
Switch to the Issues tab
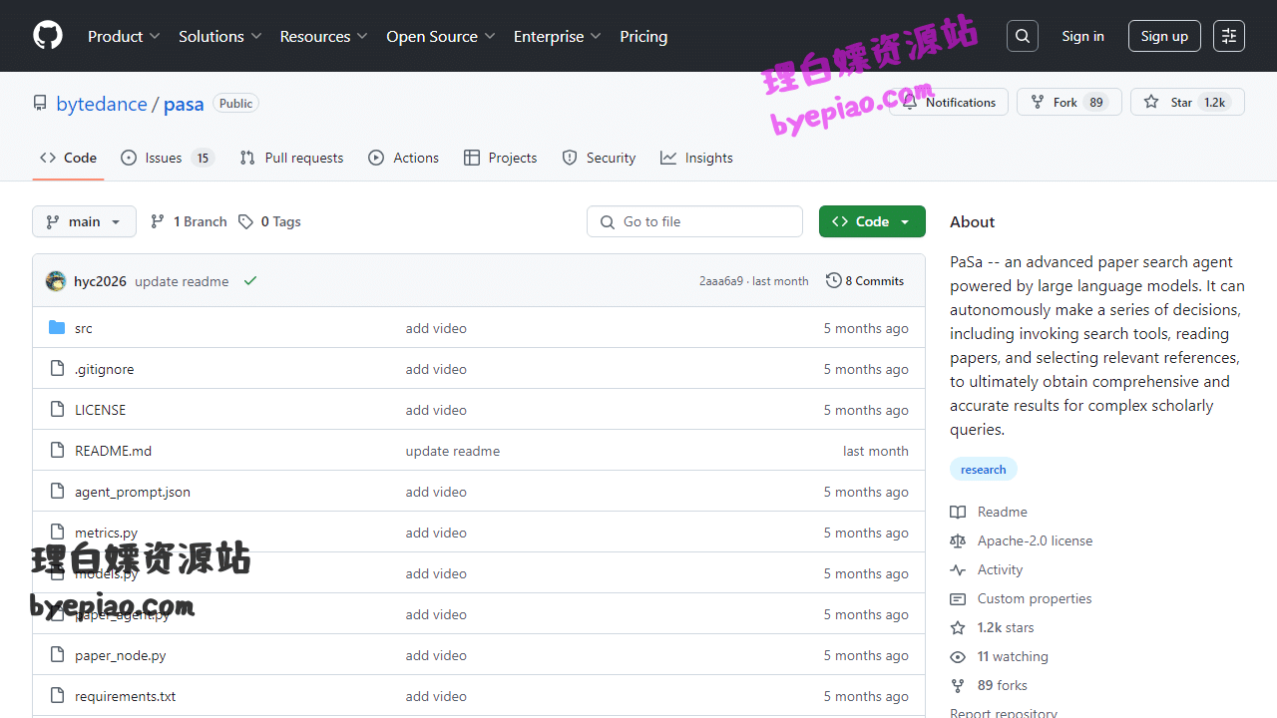[x=168, y=158]
